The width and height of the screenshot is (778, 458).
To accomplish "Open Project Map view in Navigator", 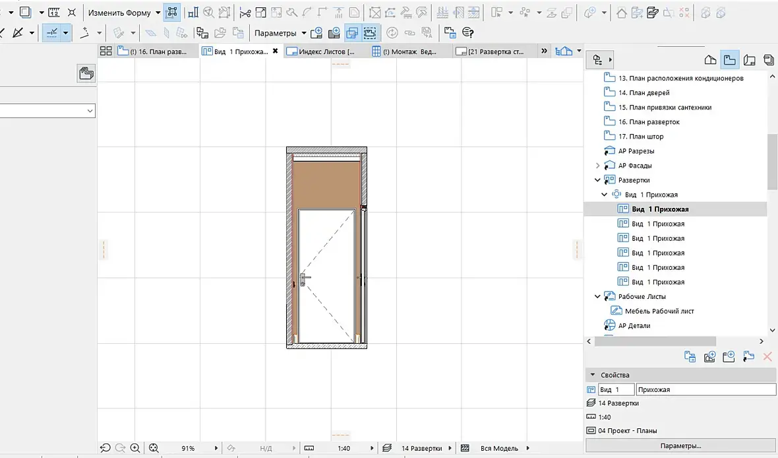I will pos(710,60).
